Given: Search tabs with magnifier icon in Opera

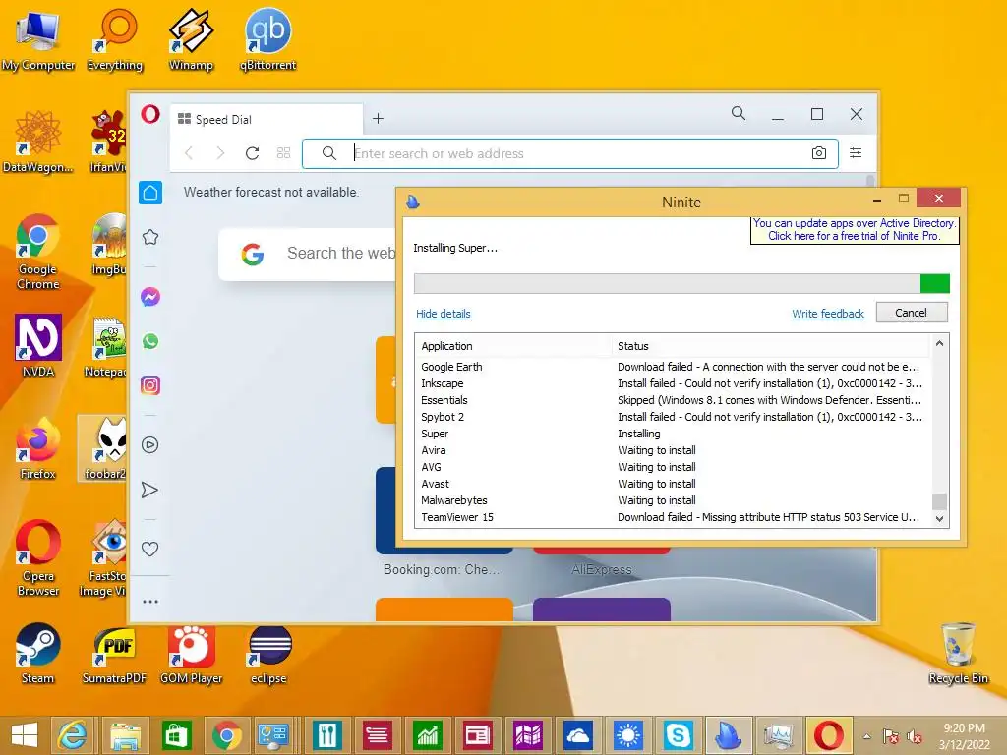Looking at the screenshot, I should click(x=739, y=114).
